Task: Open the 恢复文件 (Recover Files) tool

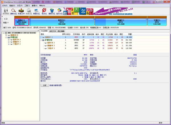Action: [21, 11]
